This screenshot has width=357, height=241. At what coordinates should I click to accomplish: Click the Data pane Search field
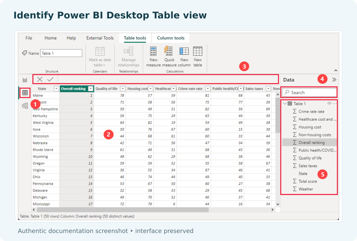309,92
